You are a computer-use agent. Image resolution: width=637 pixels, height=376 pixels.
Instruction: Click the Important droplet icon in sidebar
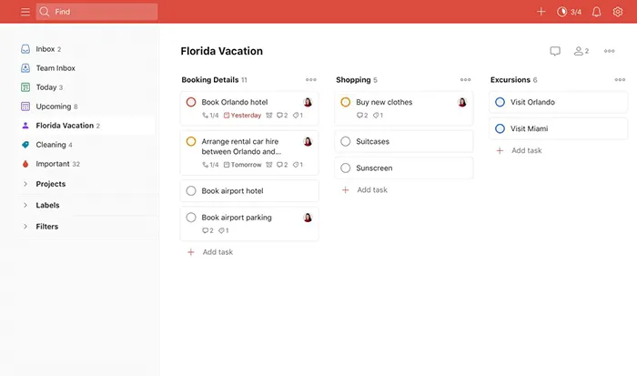click(x=25, y=163)
